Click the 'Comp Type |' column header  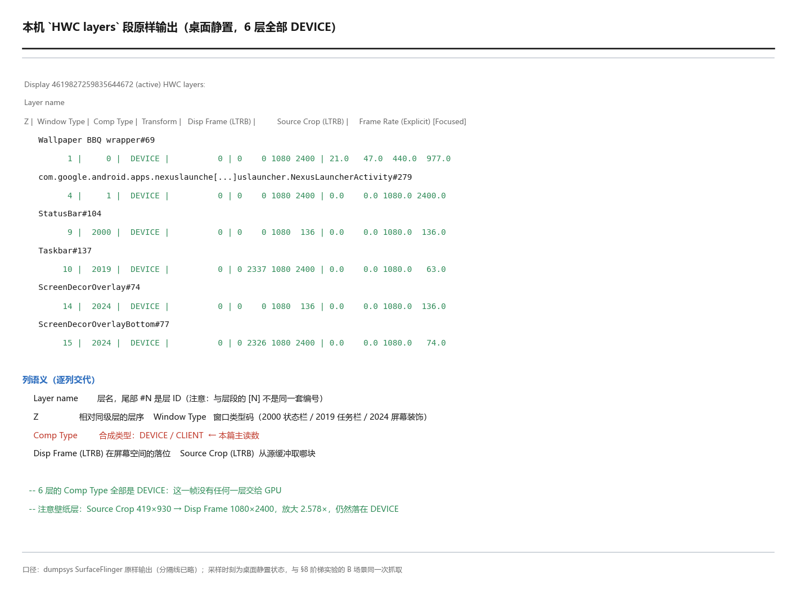pyautogui.click(x=115, y=121)
